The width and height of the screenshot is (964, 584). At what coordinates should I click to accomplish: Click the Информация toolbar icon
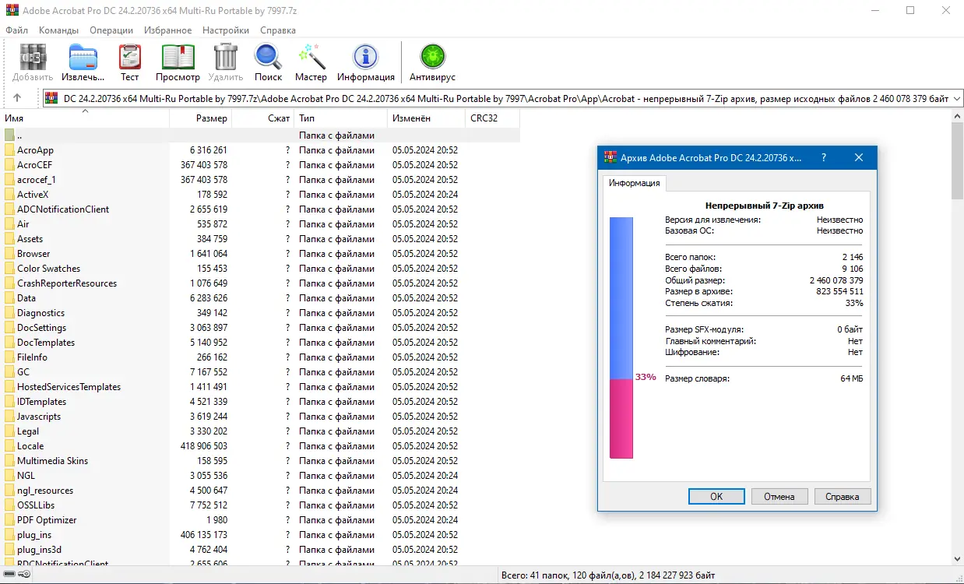click(365, 58)
